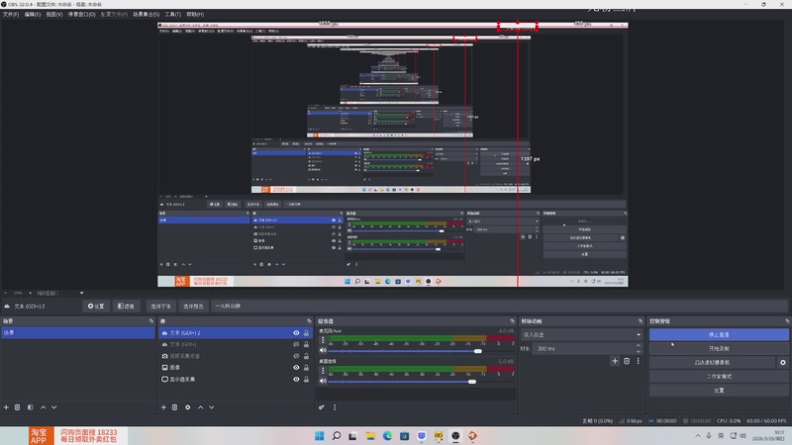Float the scenes dock panel
The width and height of the screenshot is (792, 445).
tap(151, 320)
